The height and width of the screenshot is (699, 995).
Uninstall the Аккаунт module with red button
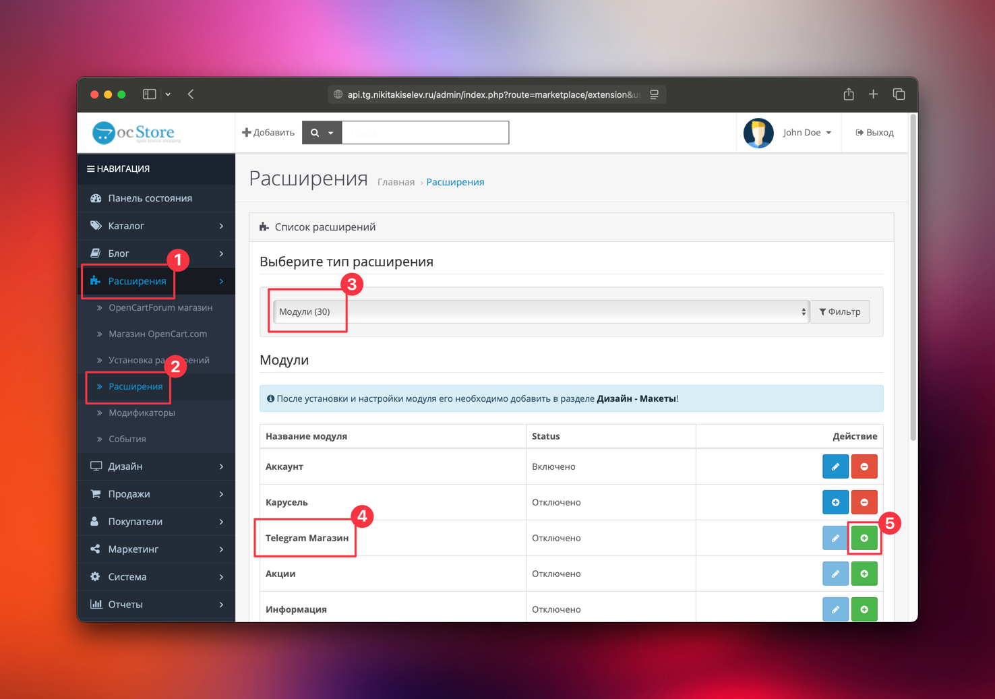[x=864, y=466]
